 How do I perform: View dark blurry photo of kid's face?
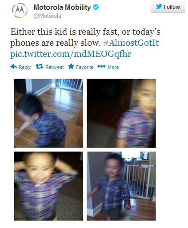click(x=121, y=113)
